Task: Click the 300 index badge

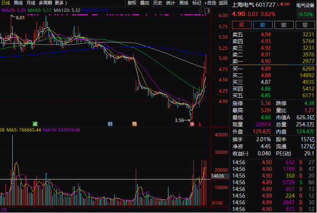Action: click(287, 4)
